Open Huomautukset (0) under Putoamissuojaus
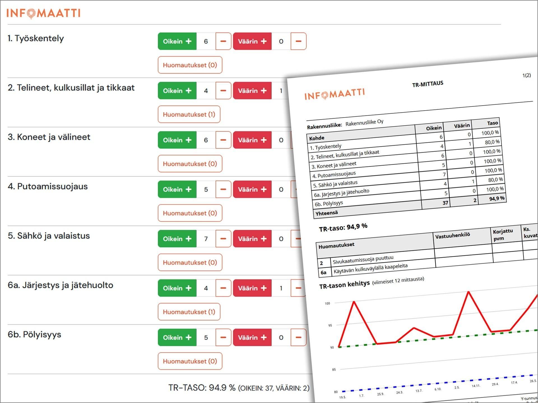 coord(190,213)
